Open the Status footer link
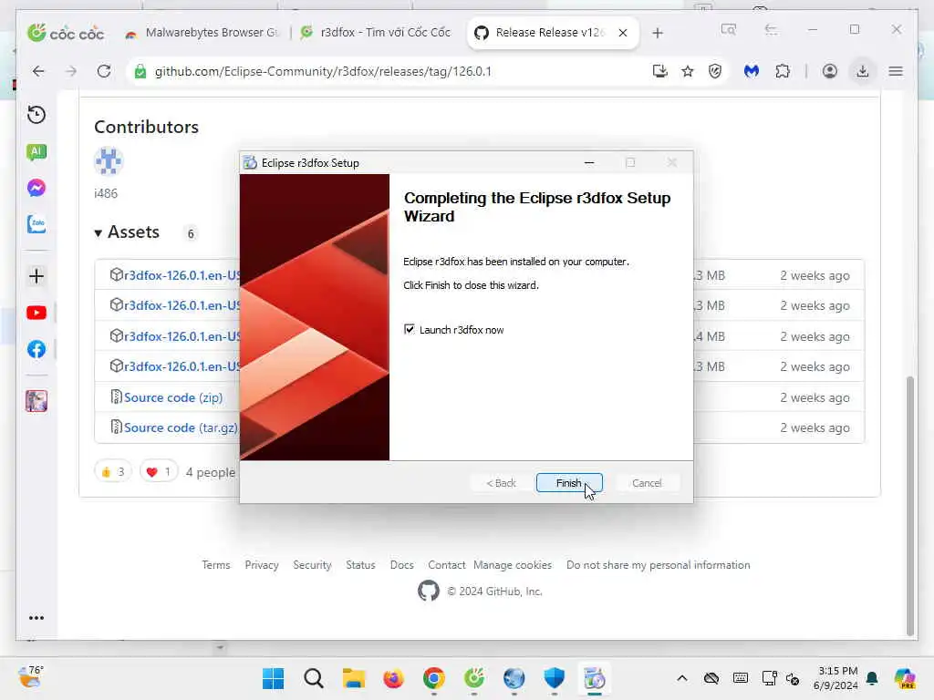Image resolution: width=934 pixels, height=700 pixels. click(x=360, y=564)
